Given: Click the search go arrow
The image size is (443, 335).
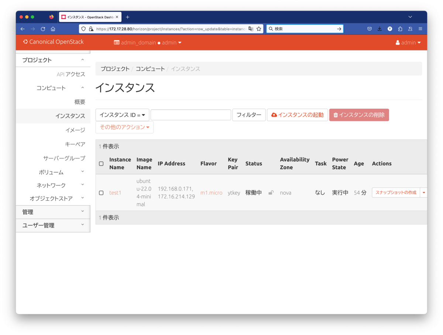Looking at the screenshot, I should tap(339, 29).
